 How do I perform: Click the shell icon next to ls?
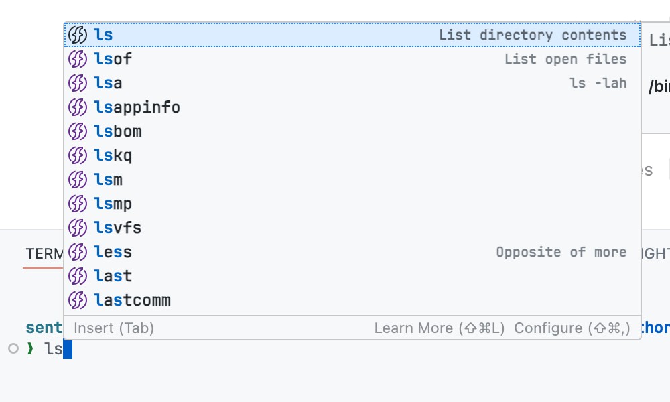point(78,34)
